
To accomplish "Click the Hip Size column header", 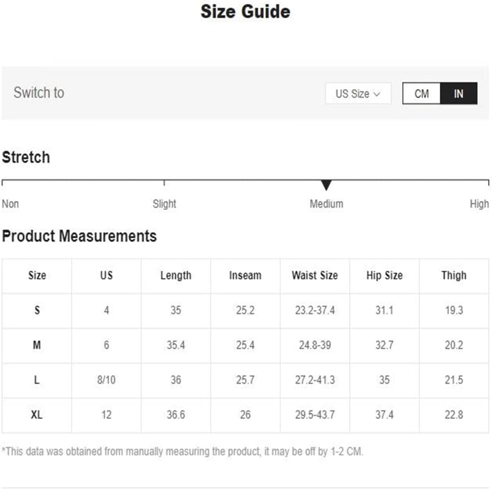I will (x=384, y=275).
